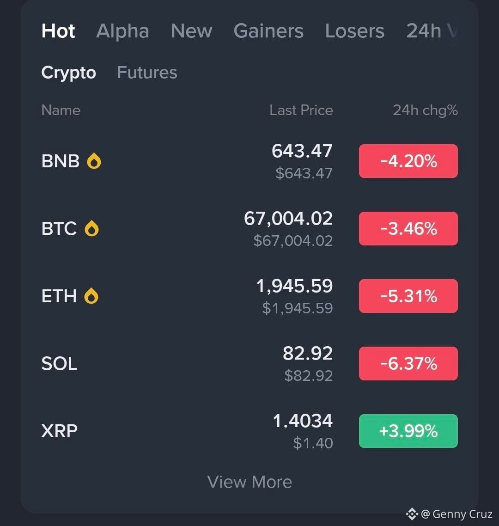The image size is (499, 526).
Task: Select the Losers tab
Action: click(354, 31)
